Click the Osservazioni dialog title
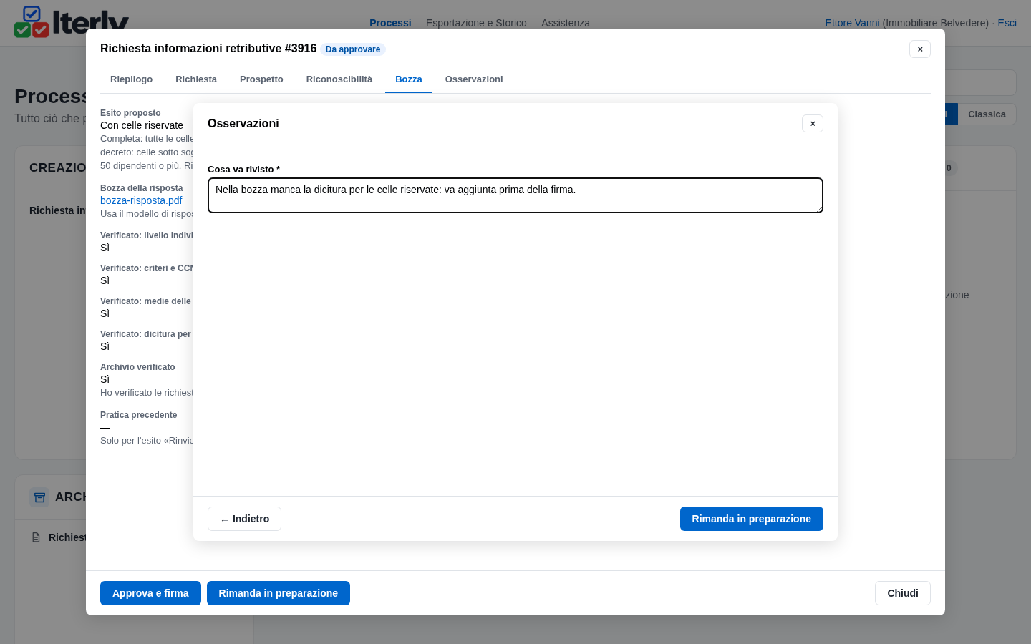The image size is (1031, 644). click(243, 124)
